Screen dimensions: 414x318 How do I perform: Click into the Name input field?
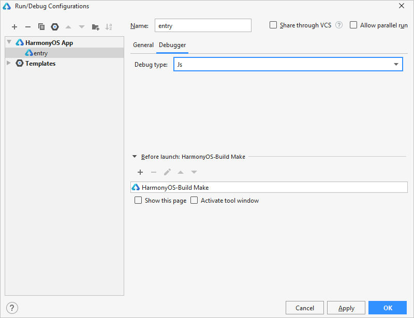(x=203, y=25)
